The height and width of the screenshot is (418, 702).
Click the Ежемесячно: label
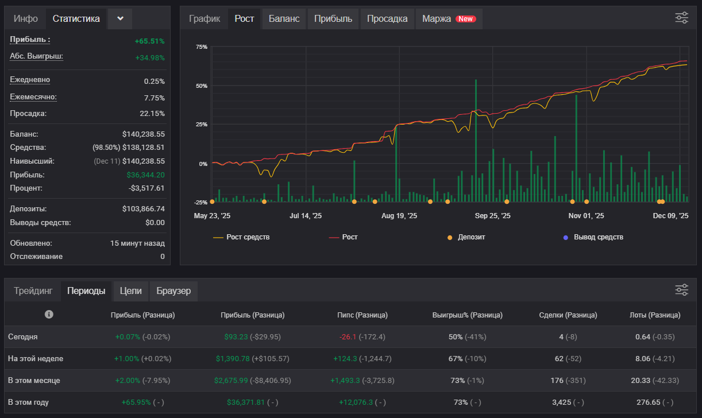[x=33, y=96]
